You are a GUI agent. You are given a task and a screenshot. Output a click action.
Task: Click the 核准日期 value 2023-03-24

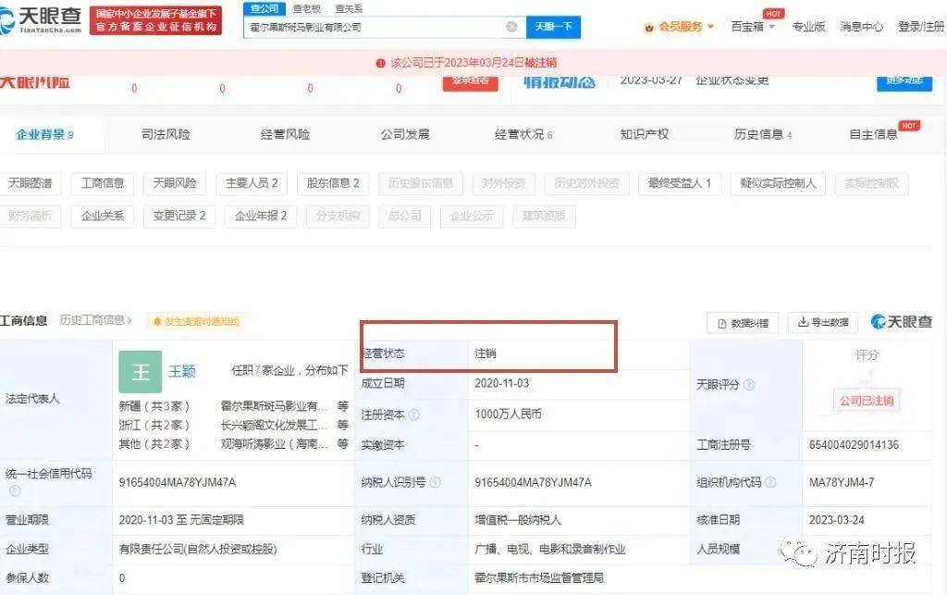click(x=836, y=519)
